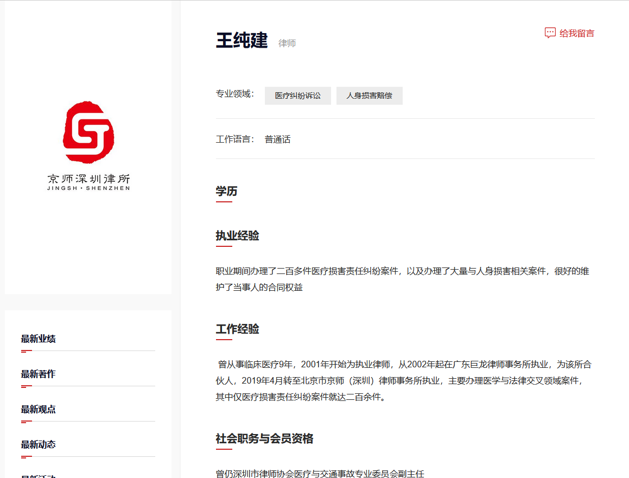Click the 社会职务与会员资格 heading

click(264, 439)
